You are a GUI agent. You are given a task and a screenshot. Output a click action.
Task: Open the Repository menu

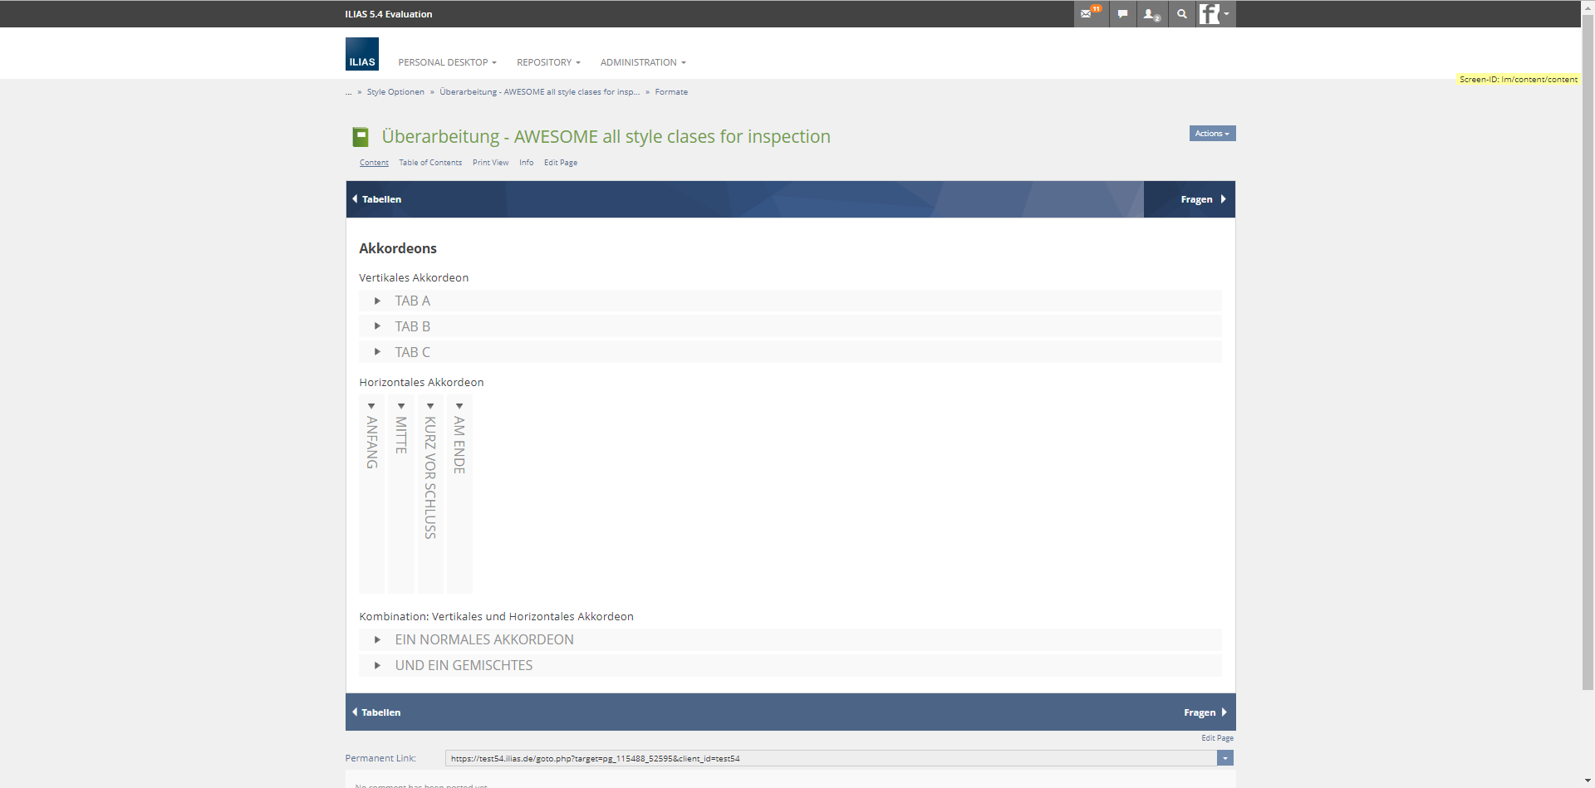click(x=548, y=62)
